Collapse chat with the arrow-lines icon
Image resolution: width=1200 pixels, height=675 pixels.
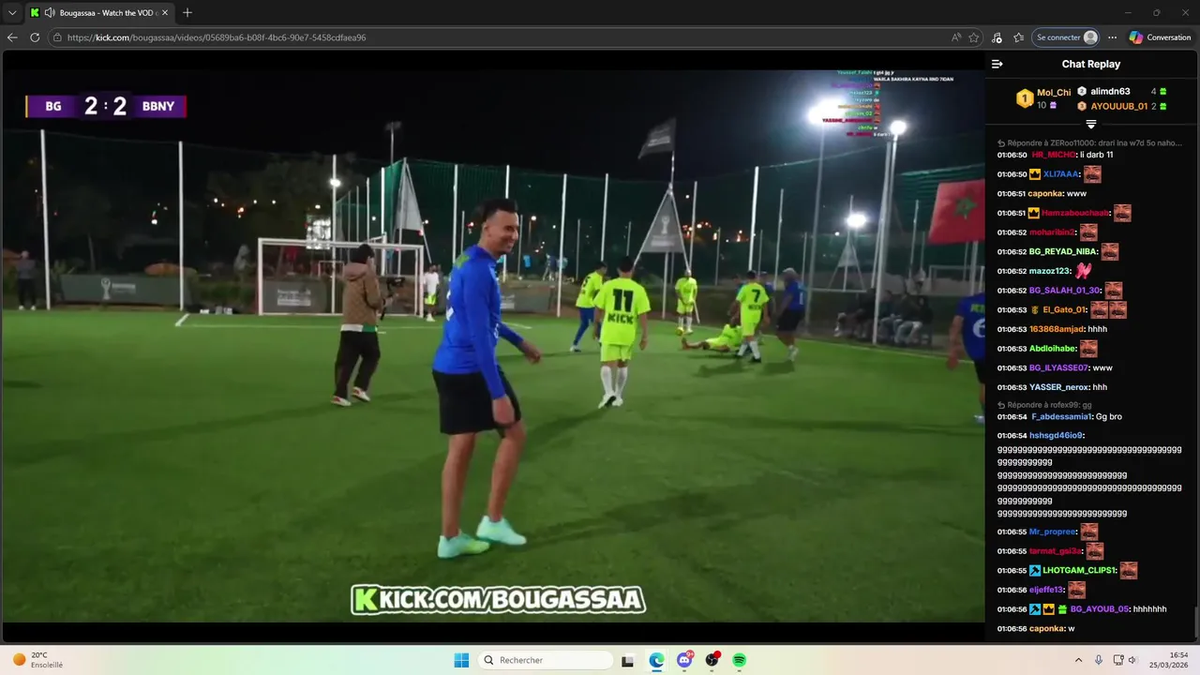pyautogui.click(x=997, y=64)
